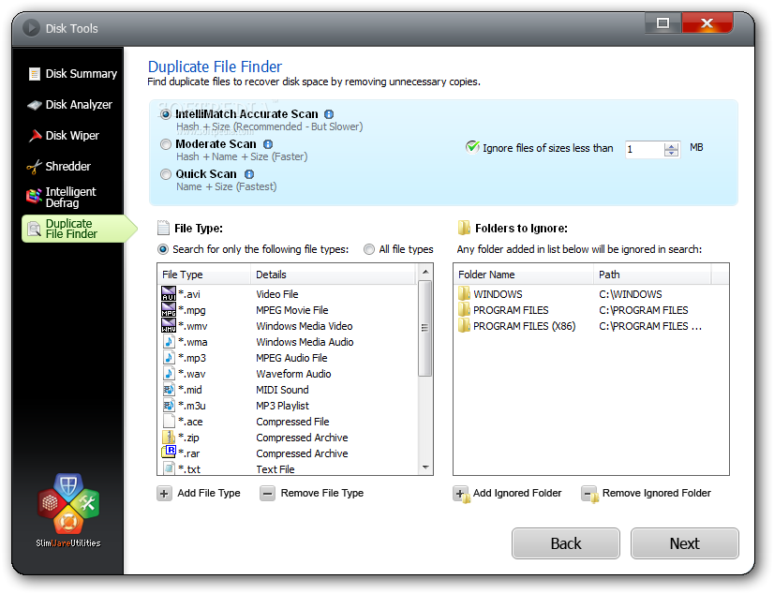774x594 pixels.
Task: Increase the minimum file size with up arrow
Action: point(671,146)
